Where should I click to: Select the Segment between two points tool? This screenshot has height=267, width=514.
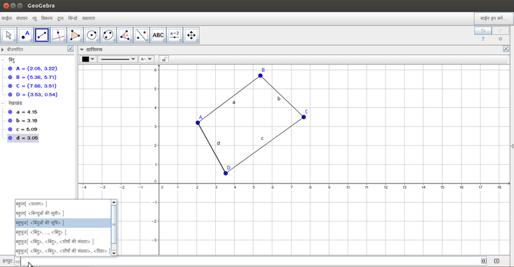[42, 35]
